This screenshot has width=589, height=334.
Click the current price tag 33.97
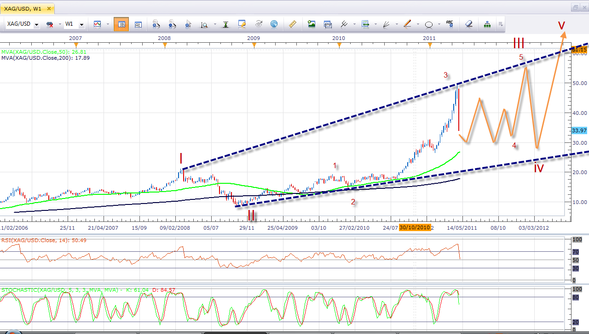(579, 130)
